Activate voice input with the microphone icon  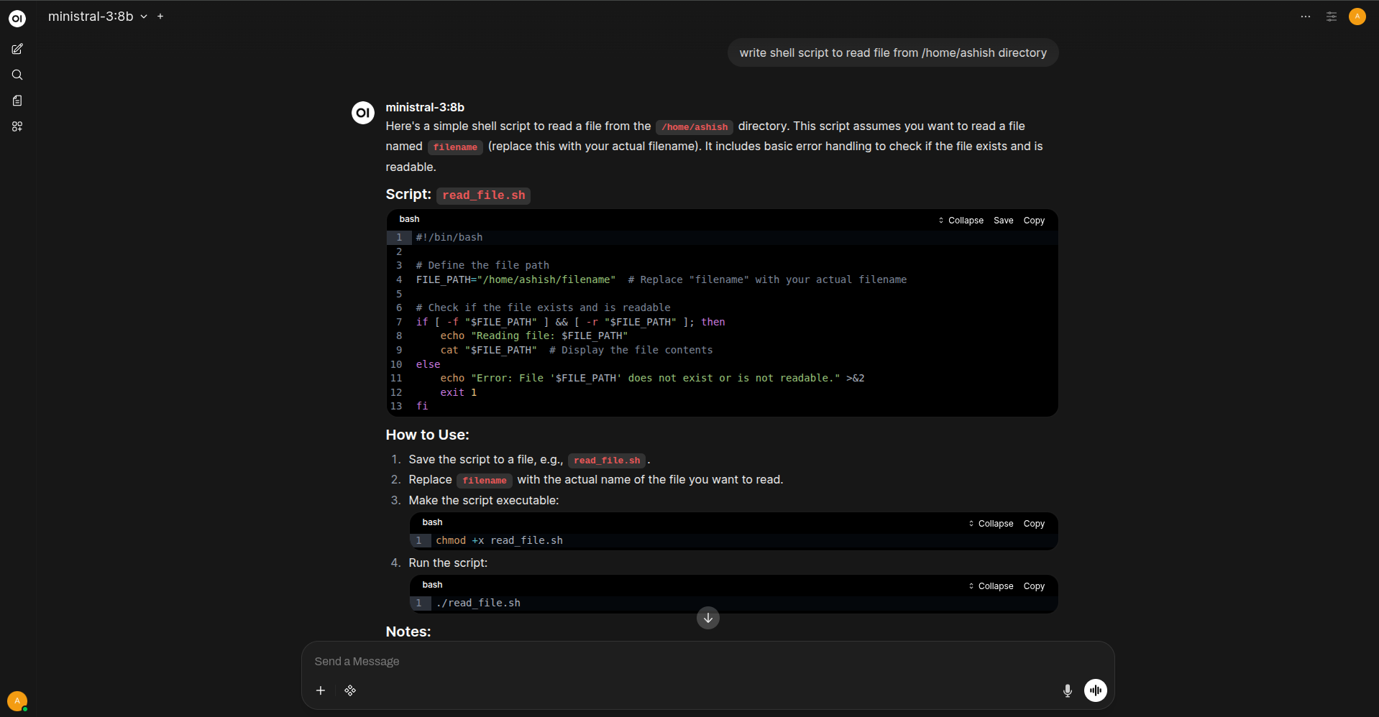[1067, 690]
